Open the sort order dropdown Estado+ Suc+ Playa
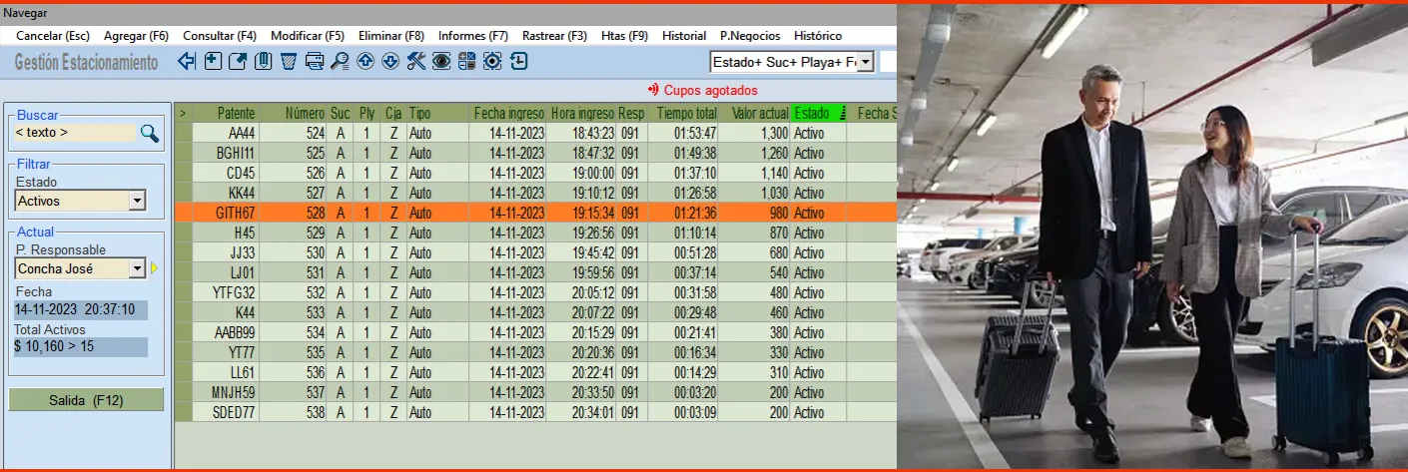This screenshot has width=1408, height=472. tap(865, 63)
